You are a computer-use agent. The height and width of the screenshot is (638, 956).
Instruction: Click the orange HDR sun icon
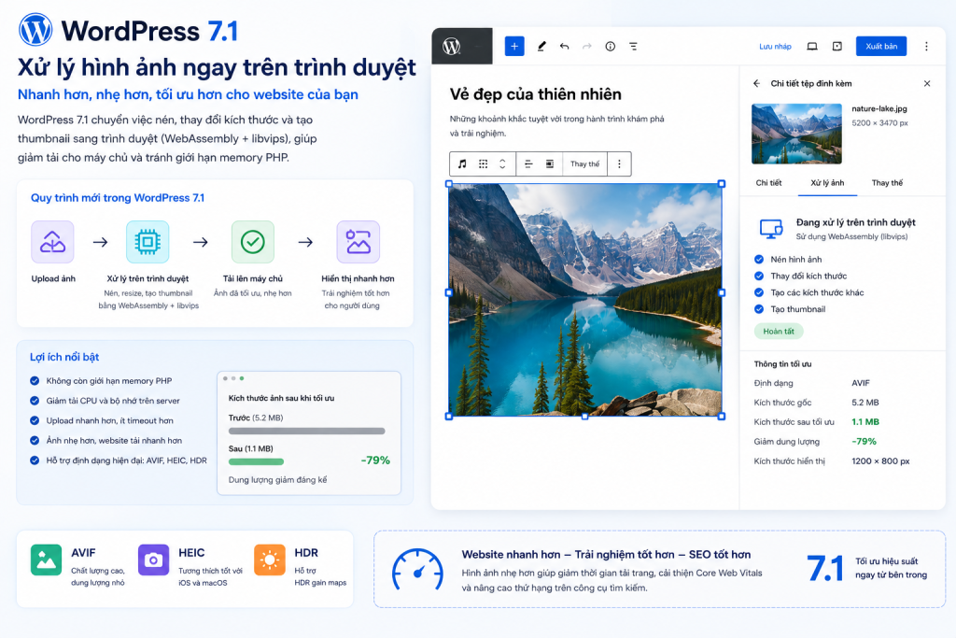tap(270, 560)
